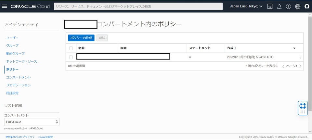Focus the top resource search field

pyautogui.click(x=138, y=6)
